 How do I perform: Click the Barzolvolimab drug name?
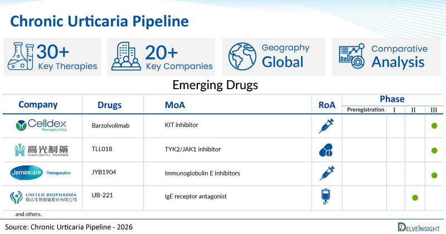tap(110, 126)
